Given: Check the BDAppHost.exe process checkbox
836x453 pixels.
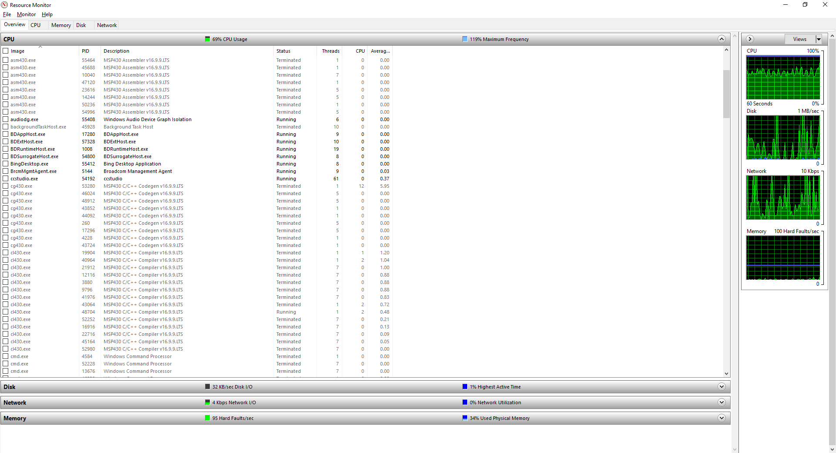Looking at the screenshot, I should [x=6, y=134].
